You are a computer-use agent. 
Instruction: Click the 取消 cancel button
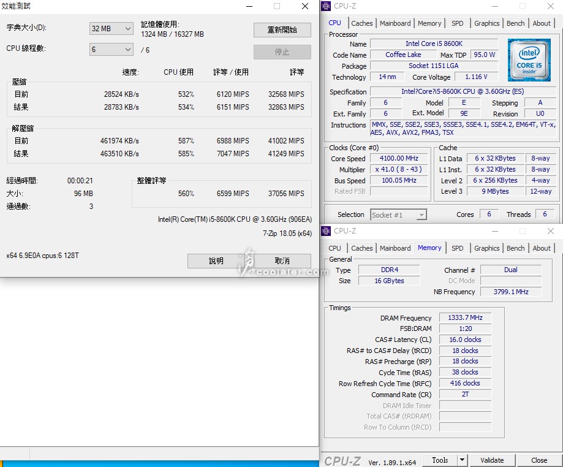tap(282, 261)
